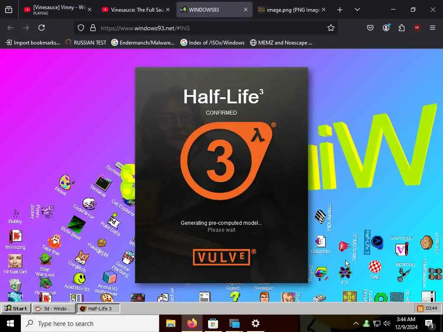Viewport: 443px width, 332px height.
Task: Switch to Vinesauce Vinny playing tab
Action: point(58,10)
